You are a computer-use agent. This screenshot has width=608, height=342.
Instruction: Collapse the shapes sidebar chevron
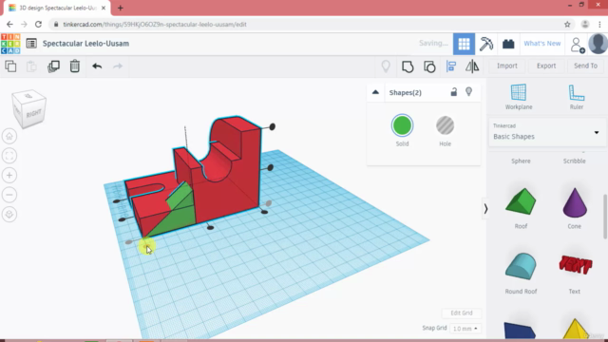click(485, 209)
